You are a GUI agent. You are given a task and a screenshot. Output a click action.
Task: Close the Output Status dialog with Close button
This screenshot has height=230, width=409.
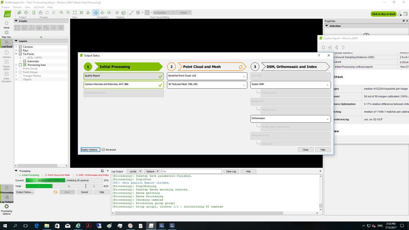[x=306, y=150]
